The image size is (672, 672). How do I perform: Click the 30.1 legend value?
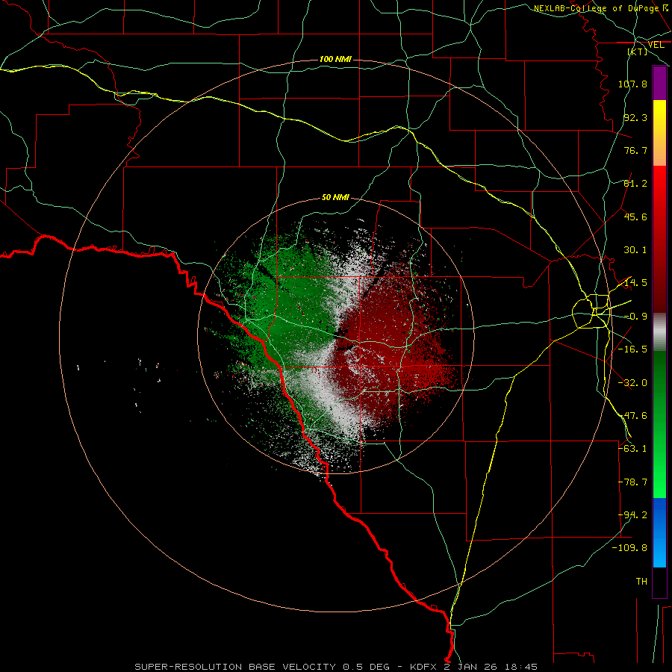pos(635,250)
